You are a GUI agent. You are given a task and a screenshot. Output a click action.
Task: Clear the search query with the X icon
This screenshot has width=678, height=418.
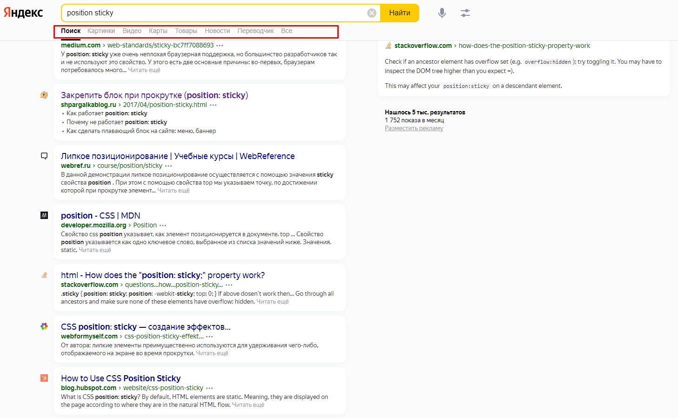click(x=372, y=13)
